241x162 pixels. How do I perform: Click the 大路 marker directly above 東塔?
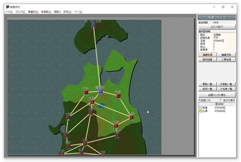click(66, 135)
